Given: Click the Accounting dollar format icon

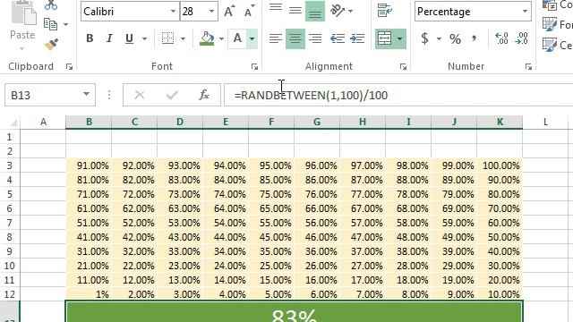Looking at the screenshot, I should point(424,38).
